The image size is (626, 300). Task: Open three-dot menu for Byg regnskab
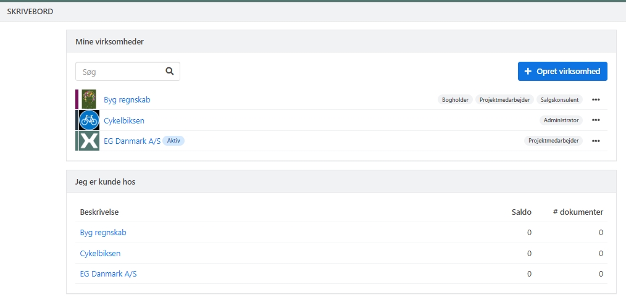click(596, 99)
